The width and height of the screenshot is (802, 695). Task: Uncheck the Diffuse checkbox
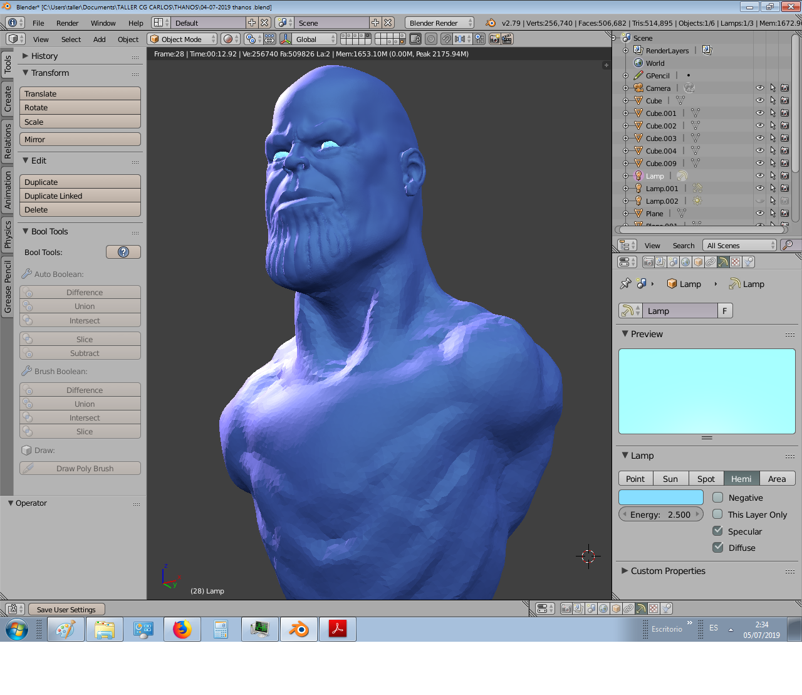pyautogui.click(x=718, y=548)
